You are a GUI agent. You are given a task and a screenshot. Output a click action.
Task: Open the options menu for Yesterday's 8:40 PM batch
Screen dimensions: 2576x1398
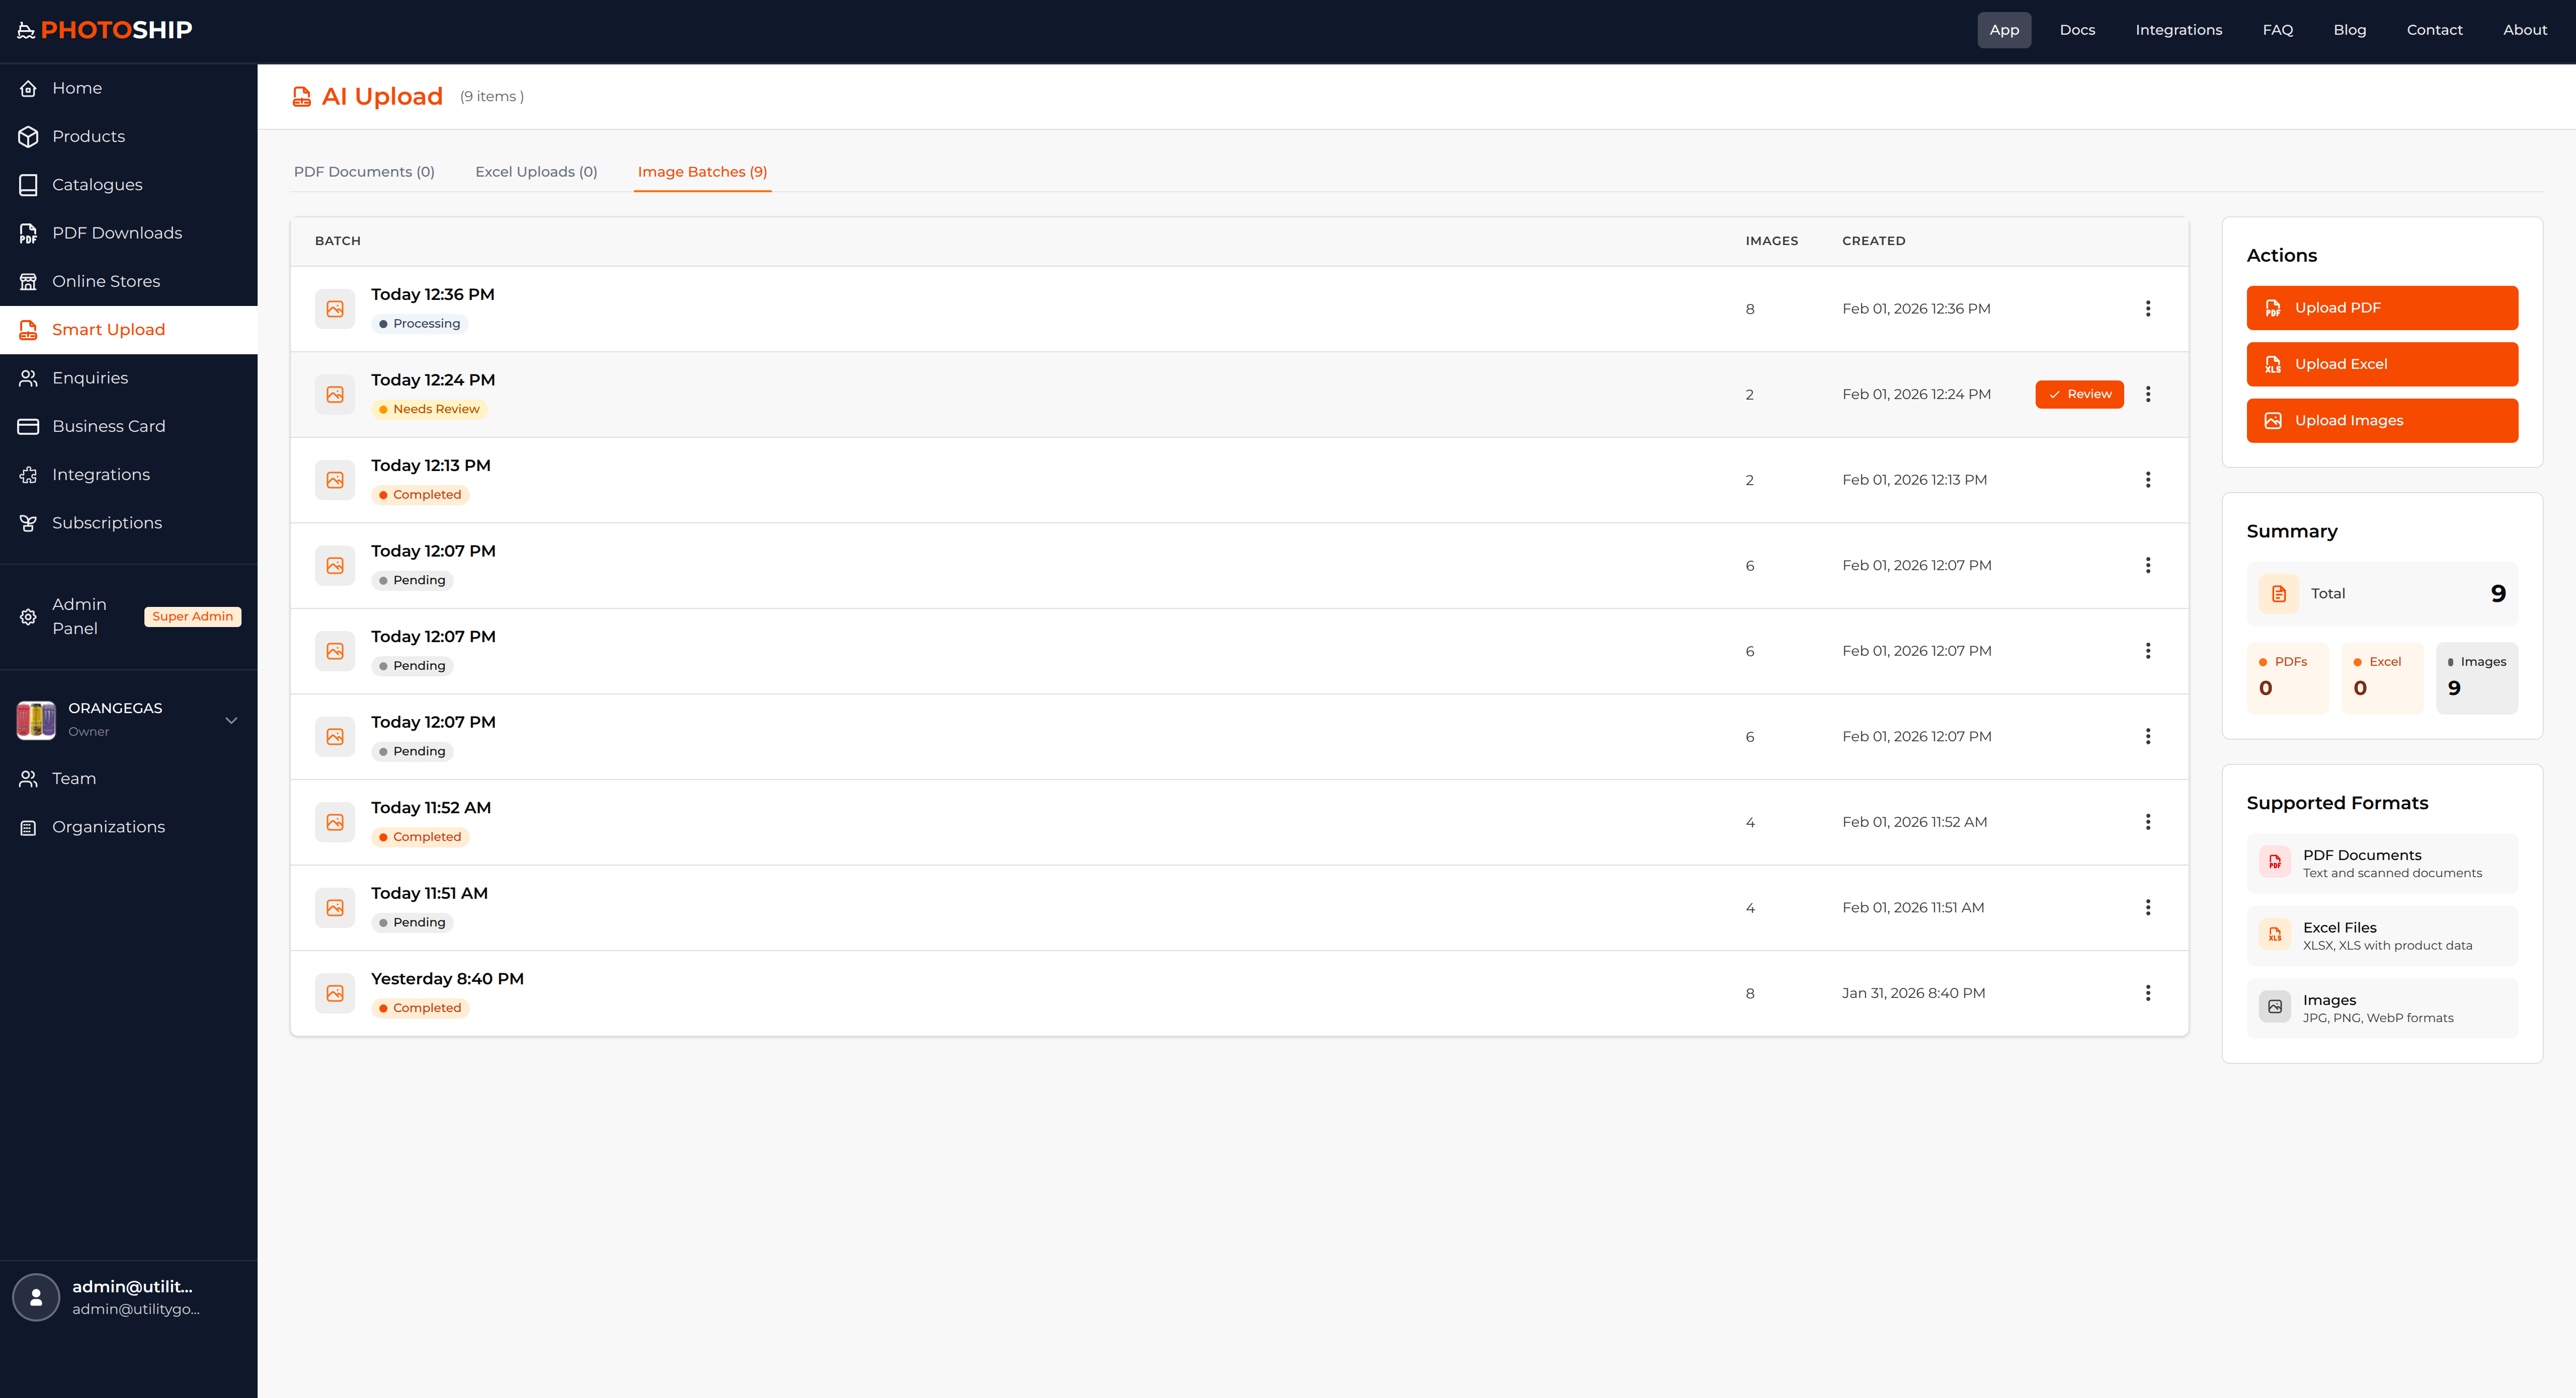(2148, 992)
